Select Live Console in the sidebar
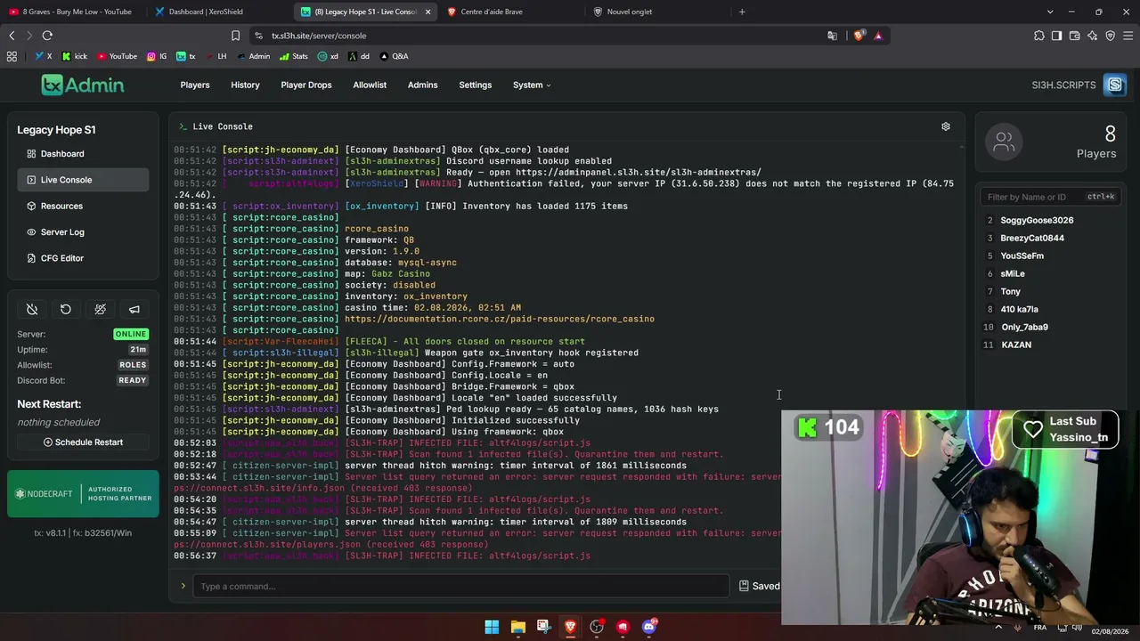The image size is (1140, 641). coord(83,180)
